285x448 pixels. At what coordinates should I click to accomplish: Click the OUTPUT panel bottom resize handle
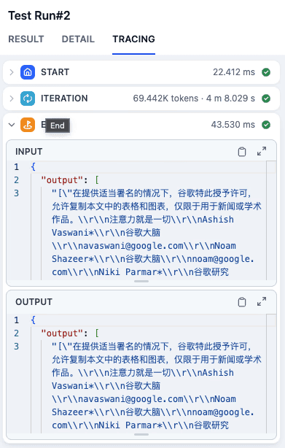(141, 435)
